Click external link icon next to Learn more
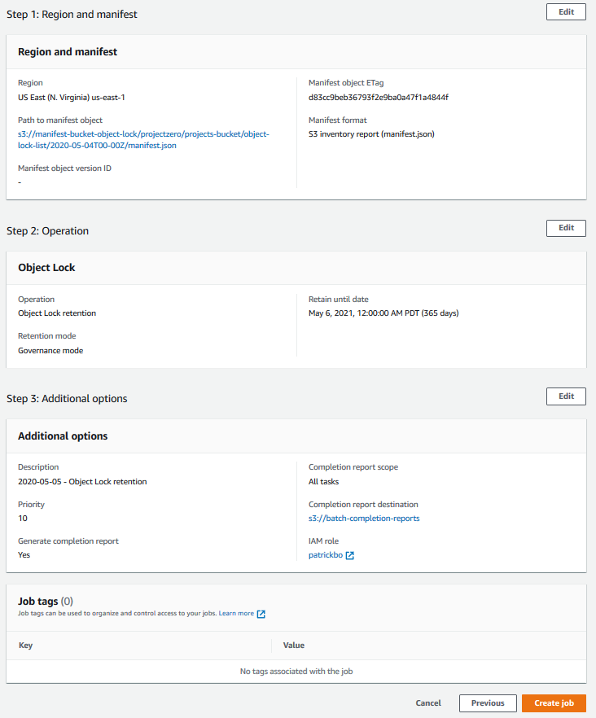 tap(261, 614)
